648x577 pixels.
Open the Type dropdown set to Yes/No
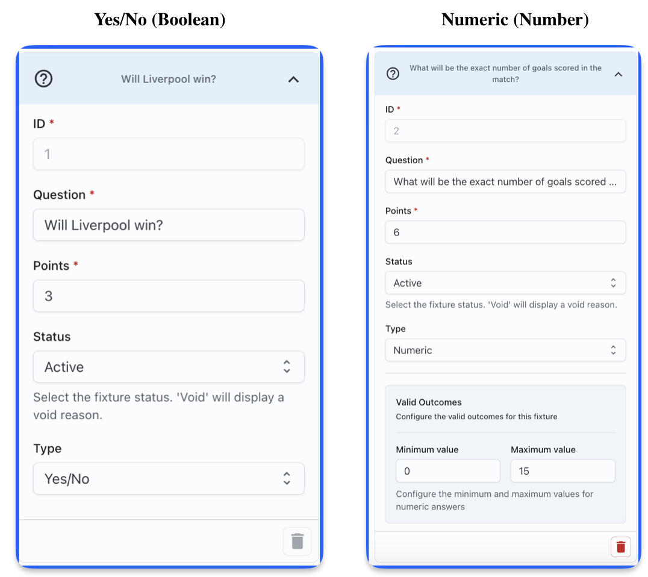click(169, 479)
